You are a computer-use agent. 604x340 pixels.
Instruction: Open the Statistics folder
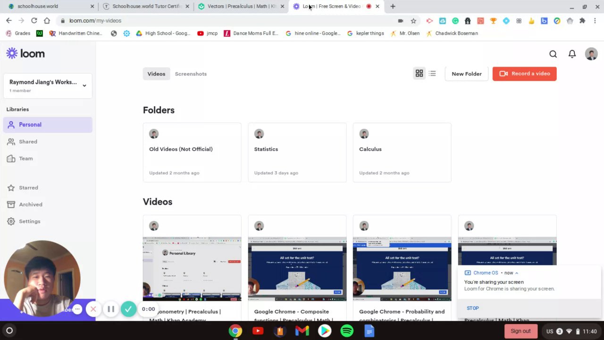coord(297,153)
